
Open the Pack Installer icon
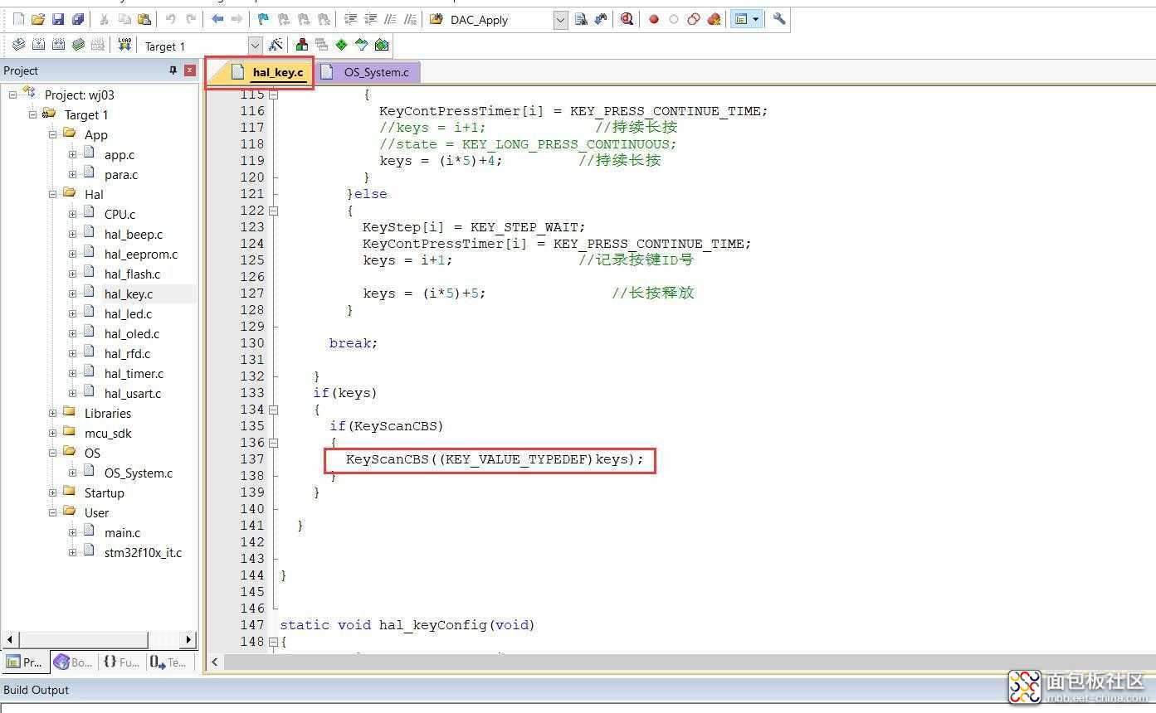tap(382, 45)
